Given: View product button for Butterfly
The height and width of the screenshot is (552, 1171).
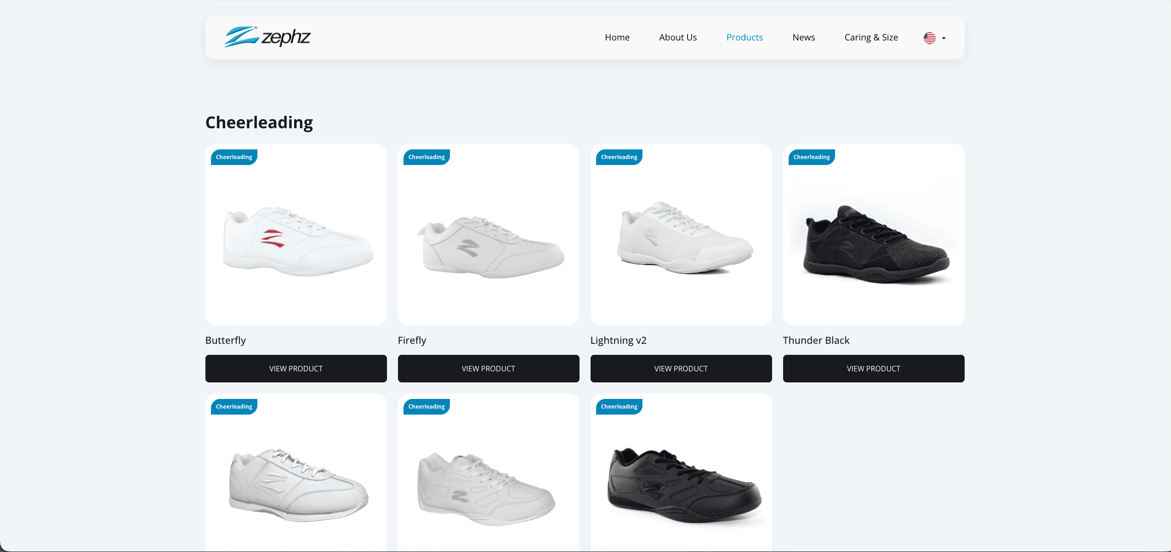Looking at the screenshot, I should (296, 368).
